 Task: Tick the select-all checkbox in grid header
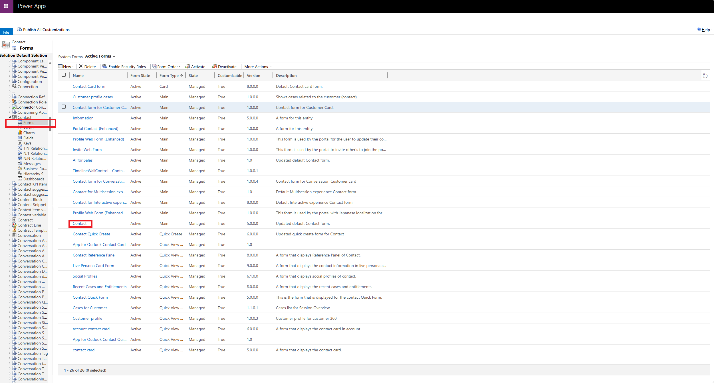coord(64,75)
